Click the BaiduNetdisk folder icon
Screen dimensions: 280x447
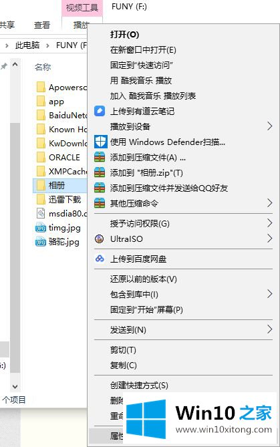[x=41, y=115]
